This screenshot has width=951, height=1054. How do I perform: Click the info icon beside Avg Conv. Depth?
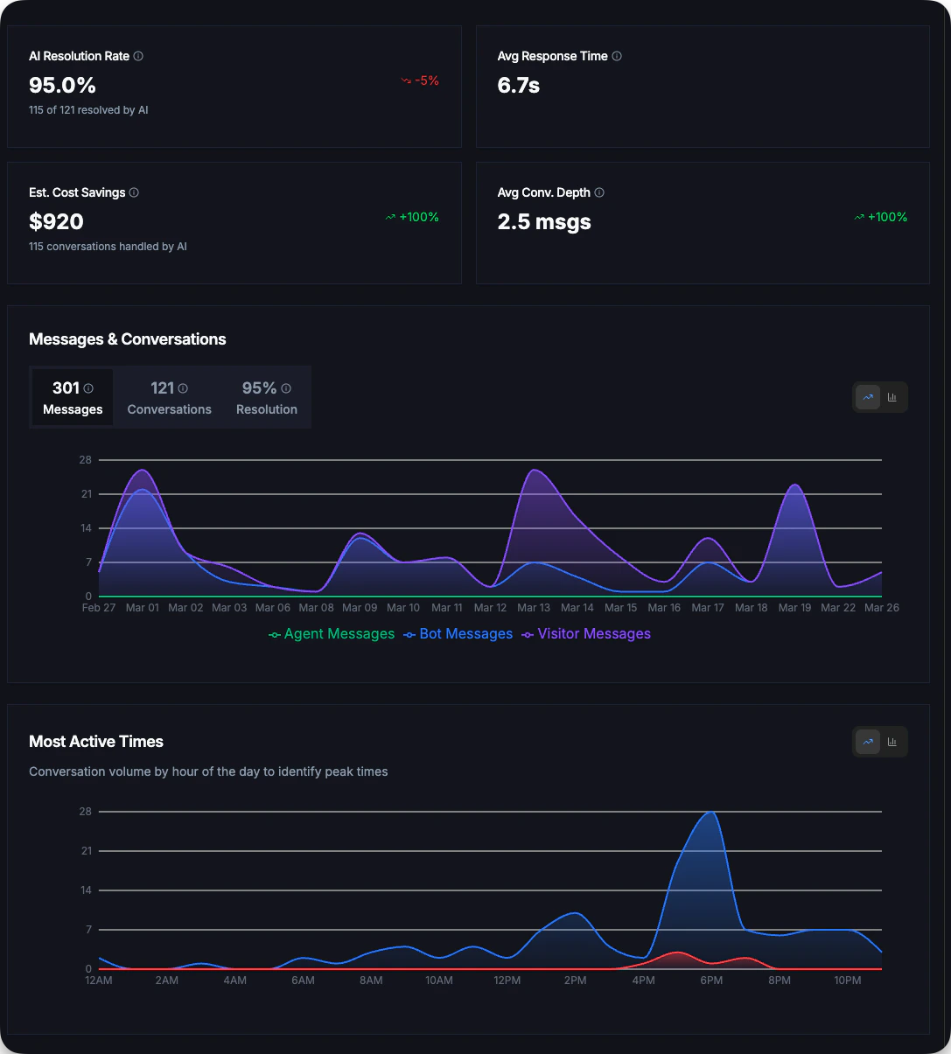click(599, 192)
